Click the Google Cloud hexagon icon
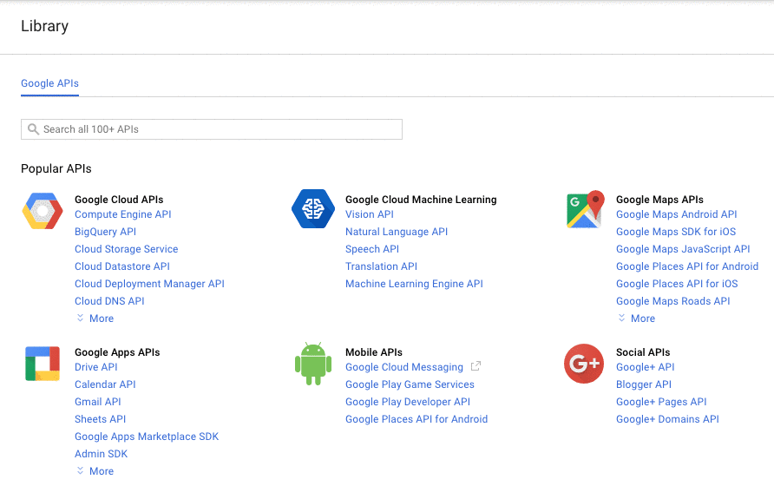Screen dimensions: 774x486 (43, 211)
